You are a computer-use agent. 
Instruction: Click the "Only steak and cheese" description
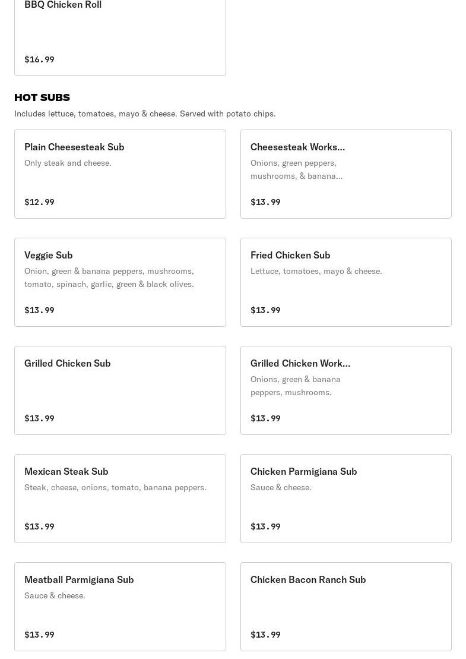68,163
